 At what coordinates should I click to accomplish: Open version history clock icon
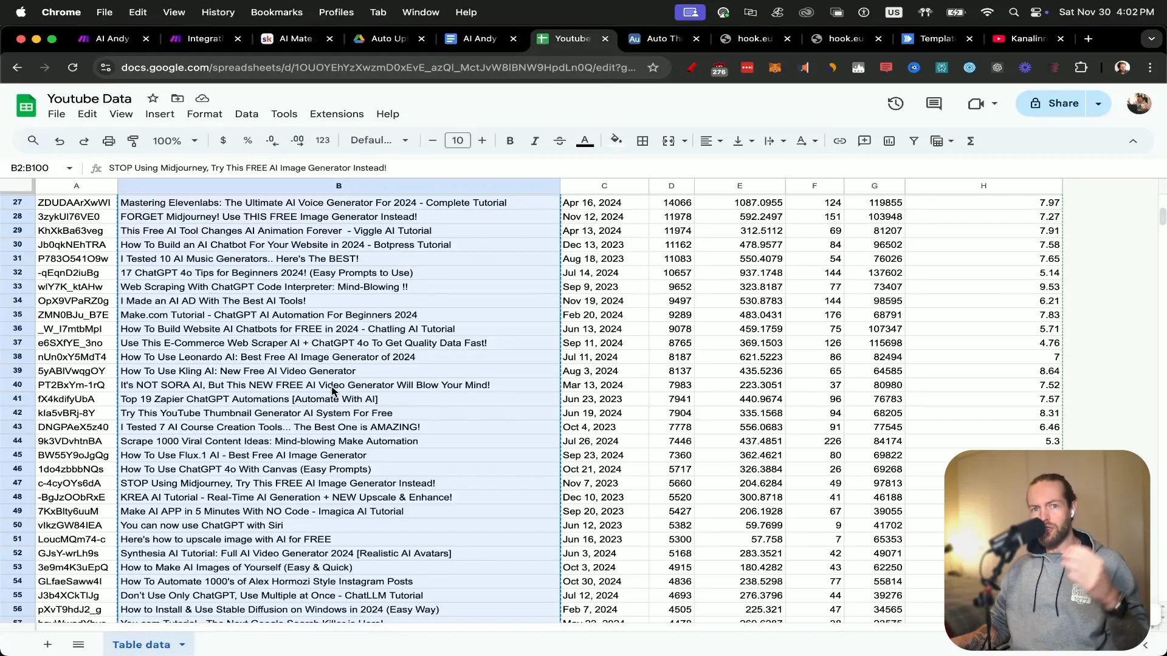(x=895, y=104)
